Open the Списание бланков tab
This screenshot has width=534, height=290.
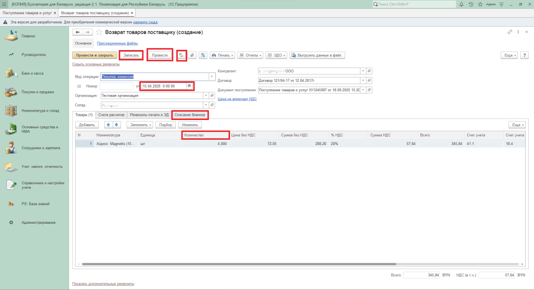[x=190, y=115]
